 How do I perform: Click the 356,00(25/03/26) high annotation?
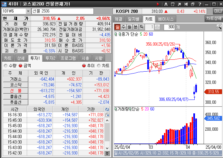[x=160, y=44]
